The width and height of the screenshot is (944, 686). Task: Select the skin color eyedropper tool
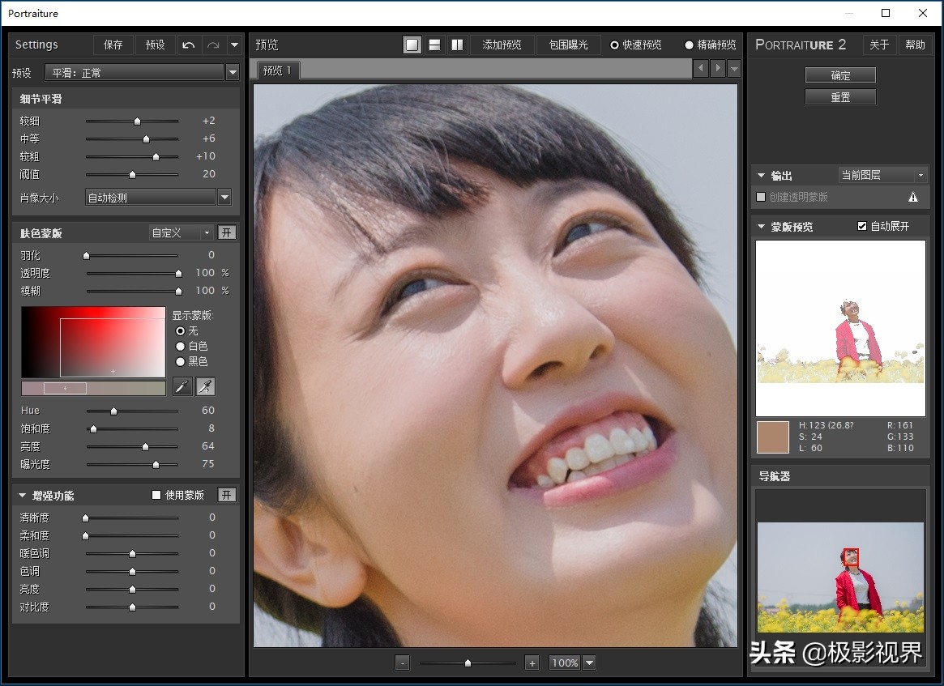(183, 386)
